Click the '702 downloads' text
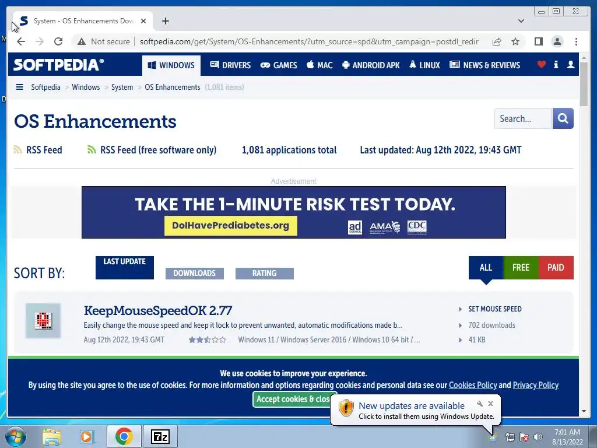Viewport: 597px width, 448px height. pos(491,325)
